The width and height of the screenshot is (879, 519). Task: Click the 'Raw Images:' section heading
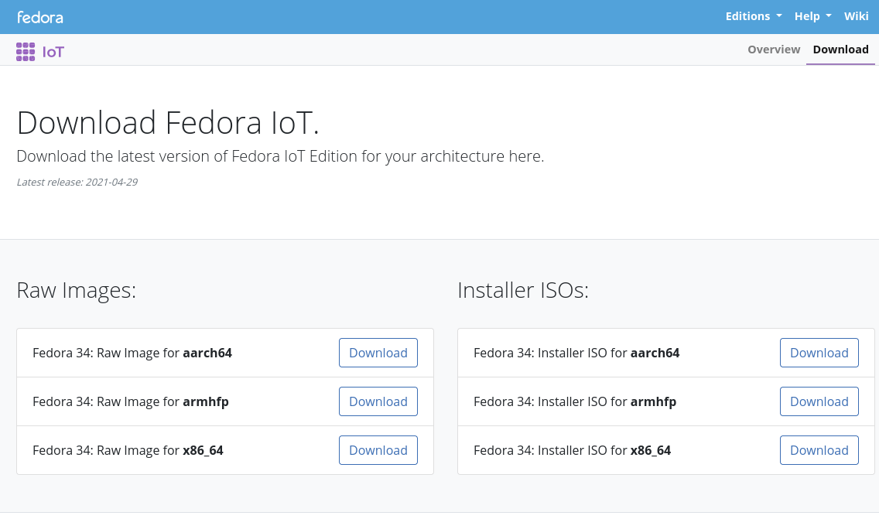point(77,290)
